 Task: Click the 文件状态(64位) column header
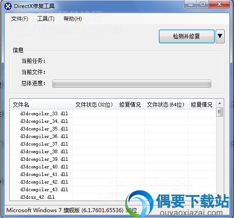(166, 105)
